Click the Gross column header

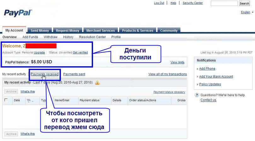(181, 100)
